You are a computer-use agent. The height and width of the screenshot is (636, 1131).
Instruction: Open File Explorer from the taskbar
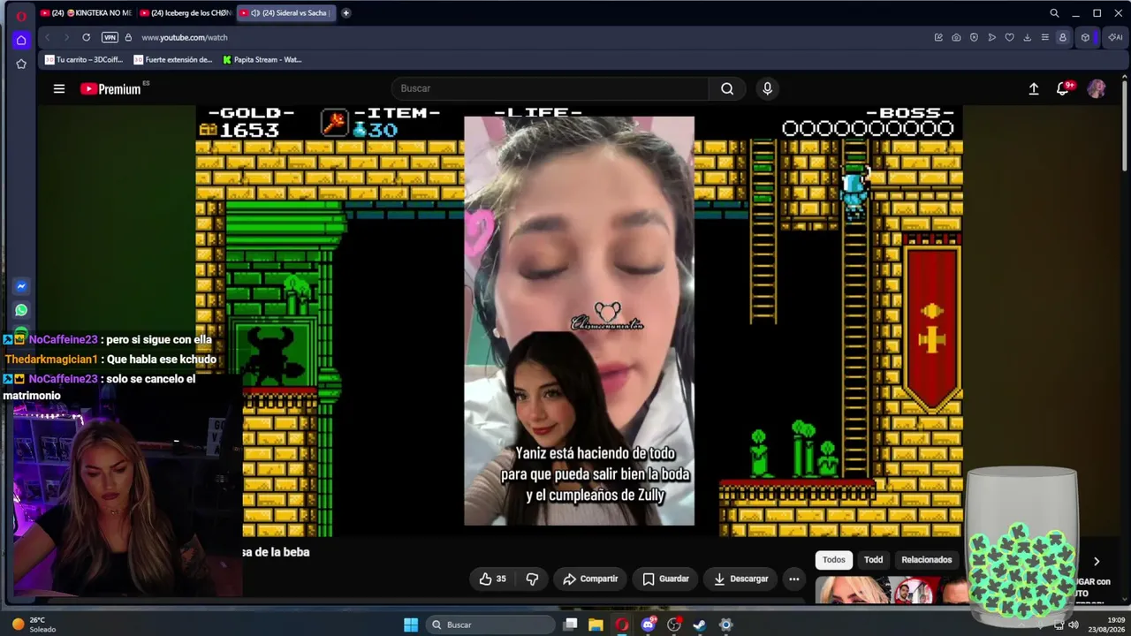coord(596,625)
